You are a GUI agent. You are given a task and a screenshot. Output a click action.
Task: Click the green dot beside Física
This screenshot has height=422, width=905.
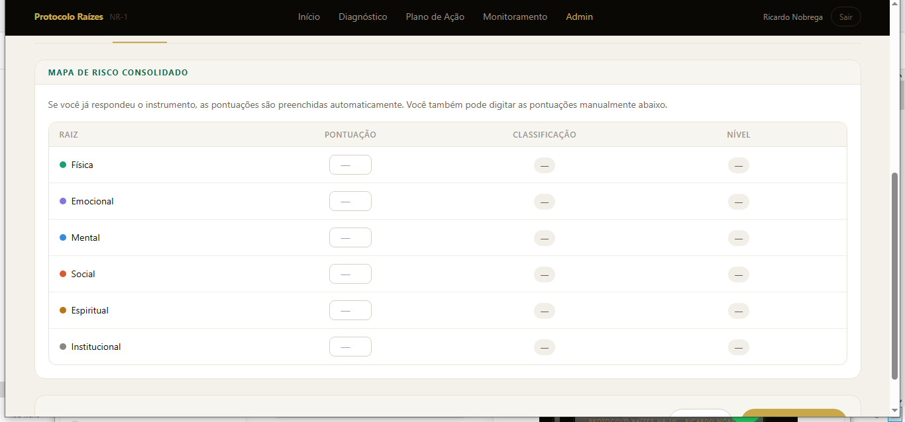tap(63, 165)
